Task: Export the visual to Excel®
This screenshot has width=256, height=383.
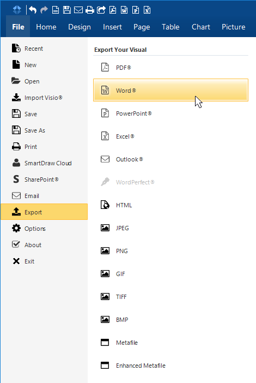Action: (x=170, y=136)
